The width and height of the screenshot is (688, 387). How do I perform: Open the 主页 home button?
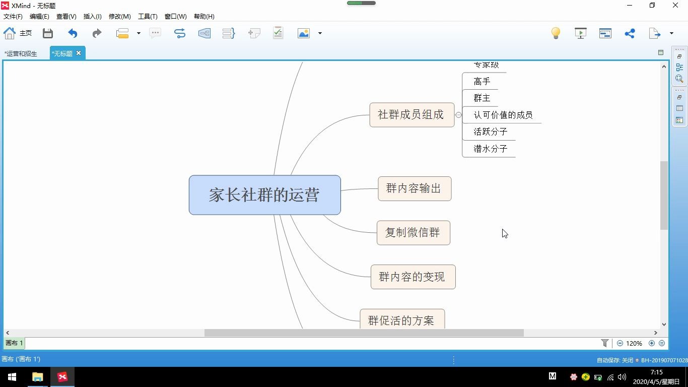pos(18,33)
